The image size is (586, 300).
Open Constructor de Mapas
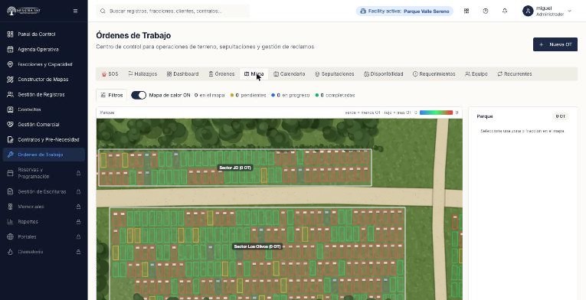click(x=44, y=79)
